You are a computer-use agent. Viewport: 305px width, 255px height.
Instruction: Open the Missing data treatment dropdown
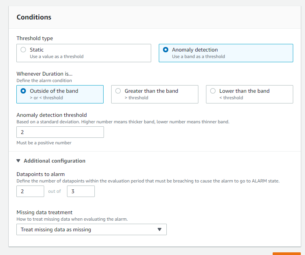click(x=91, y=229)
